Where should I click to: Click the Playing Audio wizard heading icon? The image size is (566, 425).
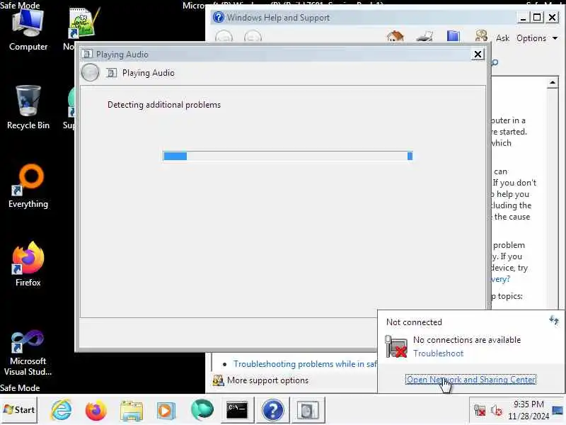(112, 73)
